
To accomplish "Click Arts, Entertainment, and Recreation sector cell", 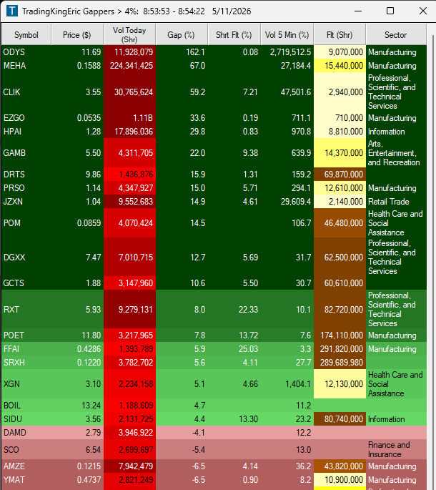I will [x=396, y=153].
